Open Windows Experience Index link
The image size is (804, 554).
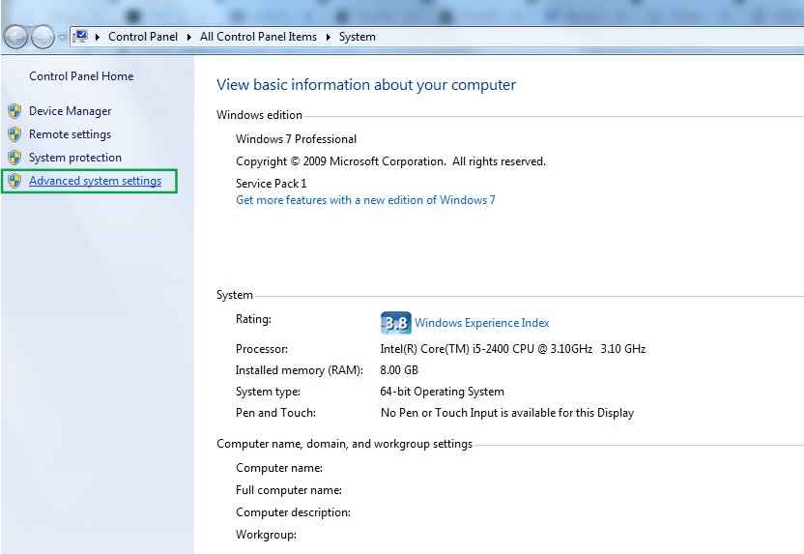pos(481,323)
